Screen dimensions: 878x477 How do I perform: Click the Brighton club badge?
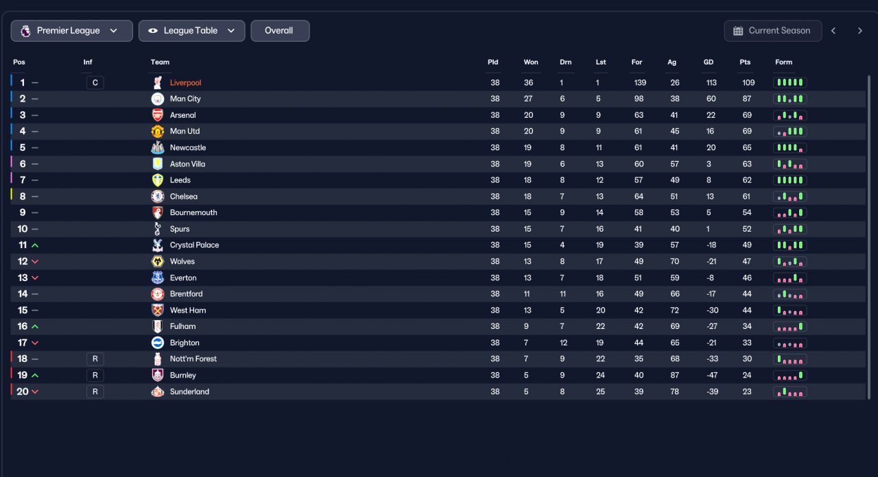(158, 343)
